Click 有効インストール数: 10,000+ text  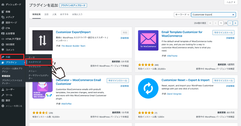click(46, 117)
